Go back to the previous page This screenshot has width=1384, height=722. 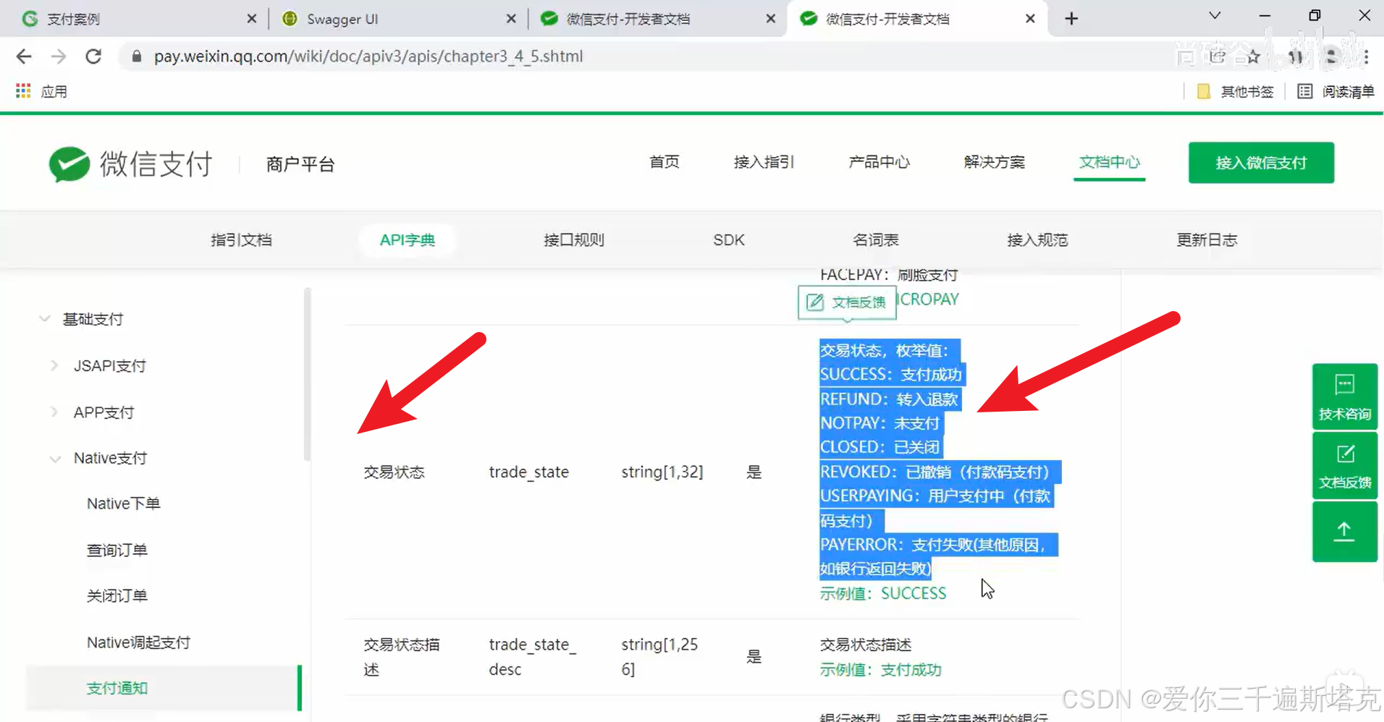(x=24, y=56)
